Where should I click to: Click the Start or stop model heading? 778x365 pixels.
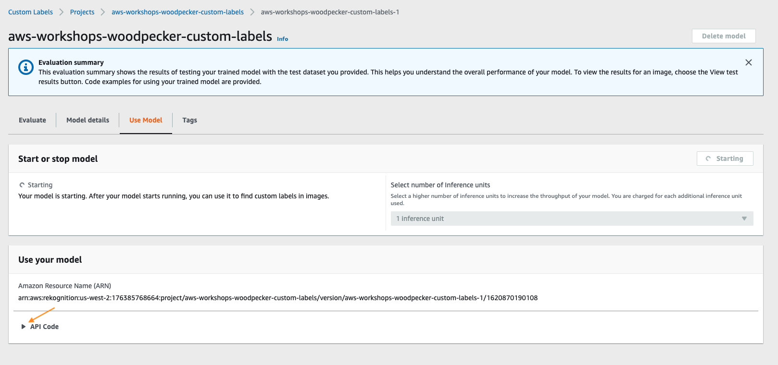click(58, 159)
